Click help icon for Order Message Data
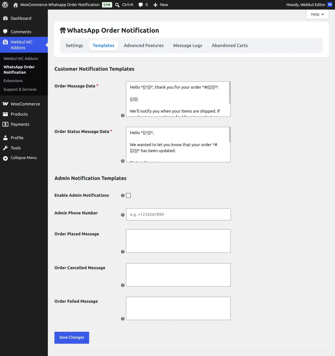335x356 pixels. pos(123,115)
